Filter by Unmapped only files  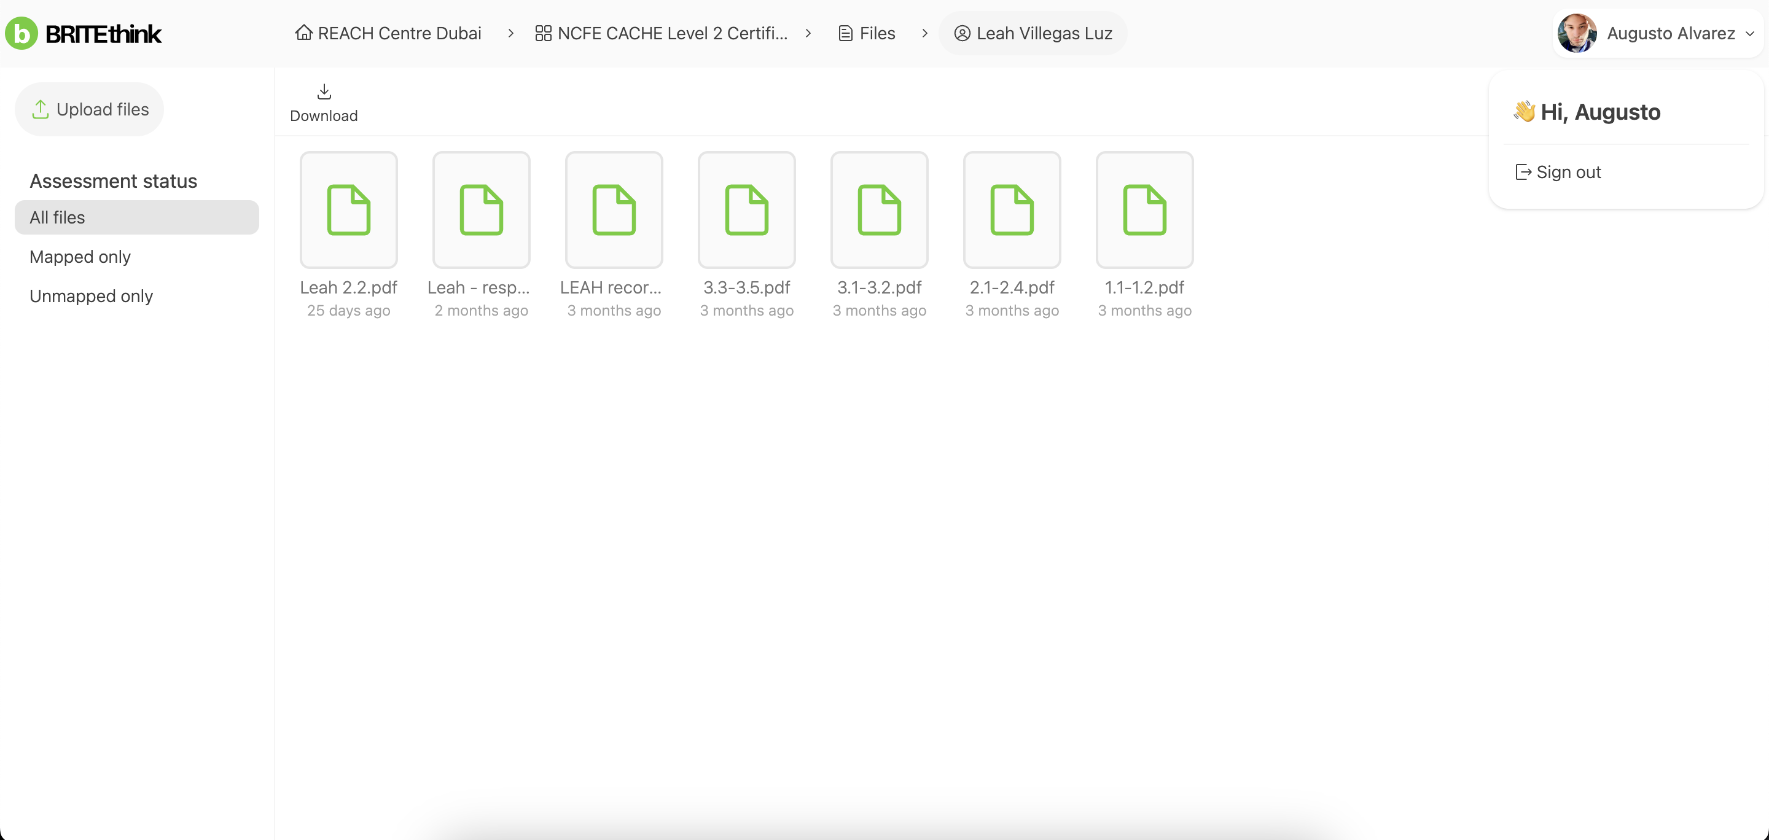point(91,296)
